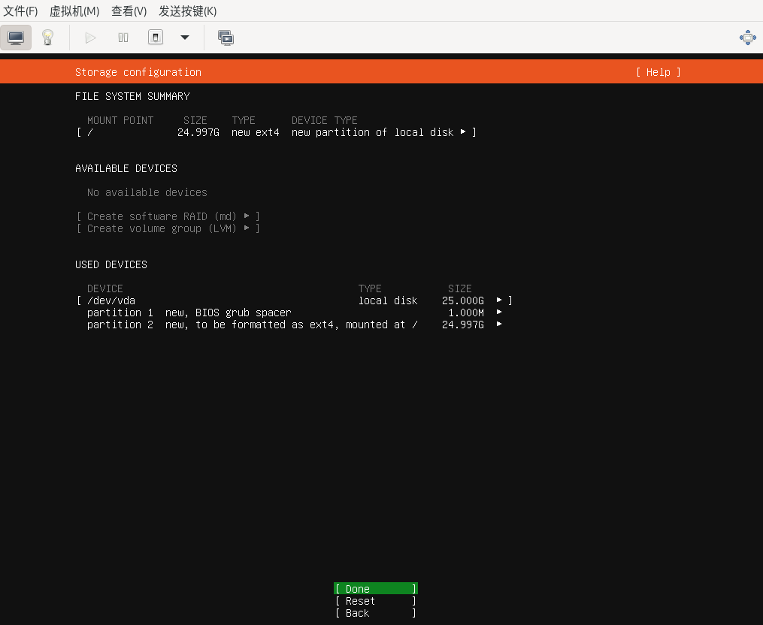Show virtual hardware details lightbulb icon
The width and height of the screenshot is (763, 625).
pos(47,38)
